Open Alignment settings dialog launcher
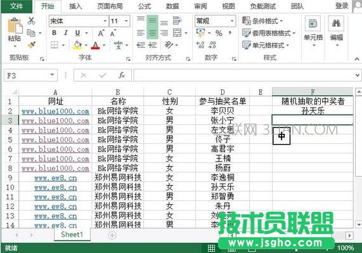Screen dimensions: 362x253 (188, 59)
